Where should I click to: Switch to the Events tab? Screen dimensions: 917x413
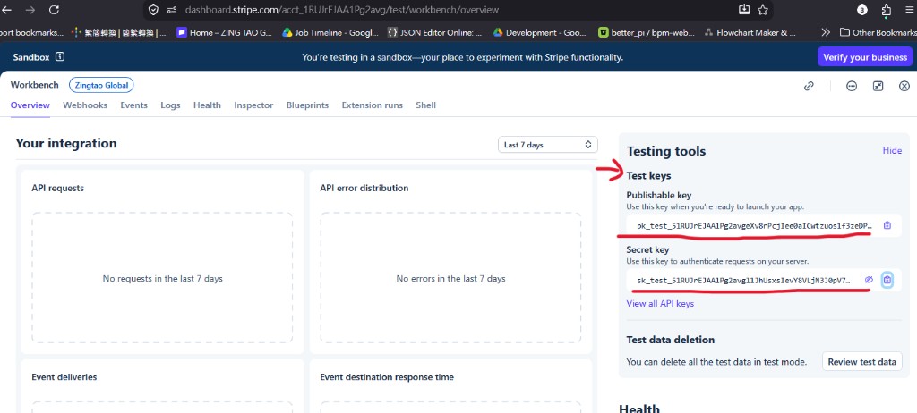point(134,105)
